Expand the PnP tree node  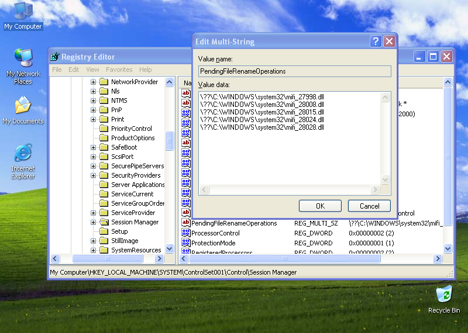[x=93, y=110]
